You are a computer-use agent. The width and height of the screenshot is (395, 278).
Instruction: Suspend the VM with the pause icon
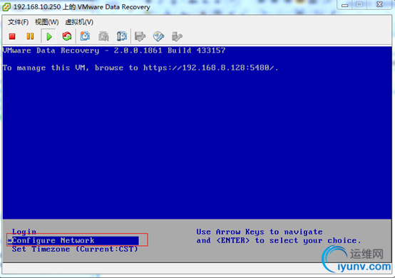[x=30, y=36]
